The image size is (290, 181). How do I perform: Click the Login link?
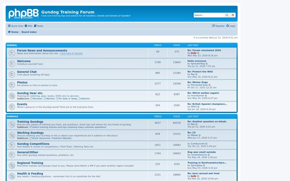tap(231, 26)
